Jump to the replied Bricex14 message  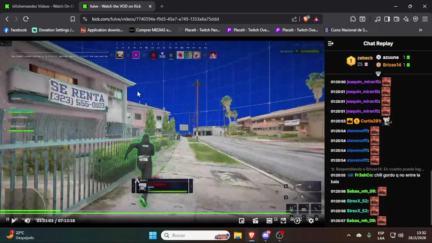377,169
